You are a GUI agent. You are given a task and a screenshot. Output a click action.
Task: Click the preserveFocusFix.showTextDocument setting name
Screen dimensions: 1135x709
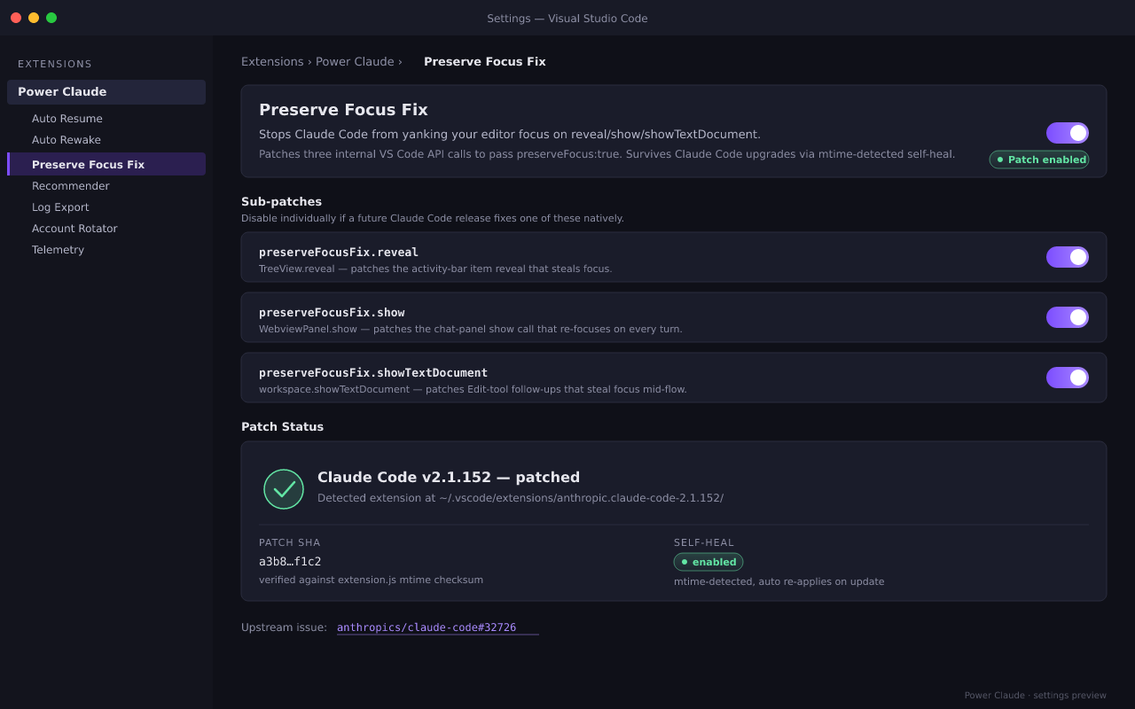(373, 373)
